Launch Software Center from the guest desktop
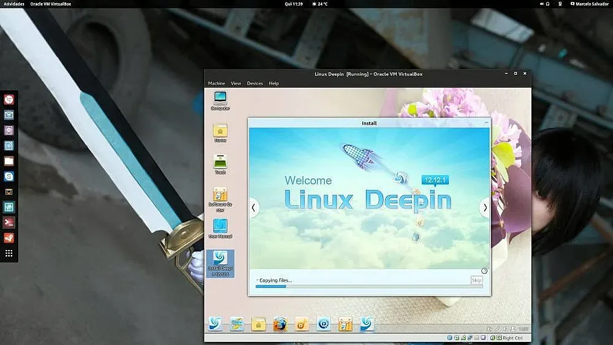This screenshot has height=345, width=613. 220,199
